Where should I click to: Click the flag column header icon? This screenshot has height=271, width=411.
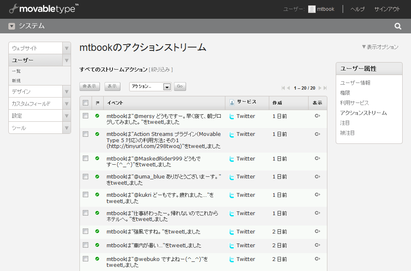[97, 103]
